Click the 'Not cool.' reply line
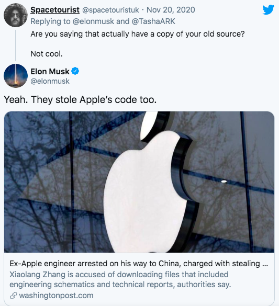This screenshot has width=279, height=306. click(x=47, y=54)
